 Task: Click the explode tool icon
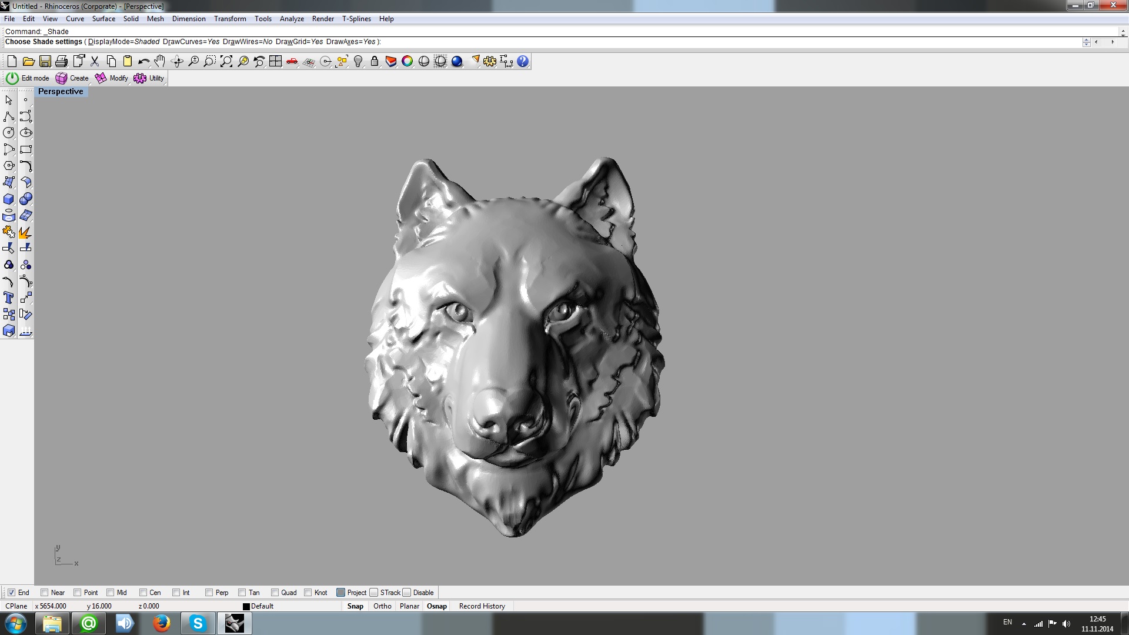[x=25, y=232]
